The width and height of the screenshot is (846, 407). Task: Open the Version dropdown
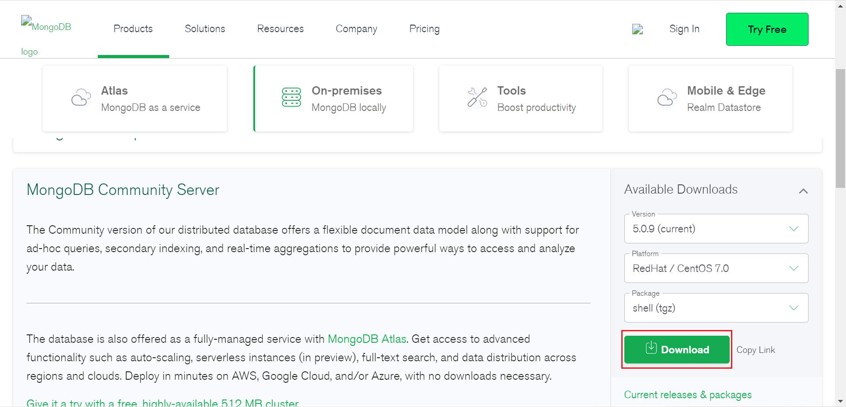716,229
